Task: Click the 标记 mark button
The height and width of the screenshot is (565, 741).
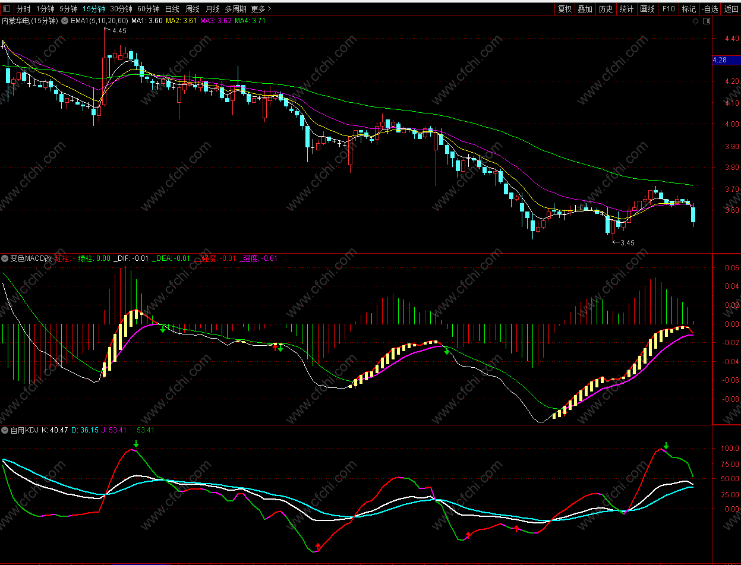Action: pos(689,9)
